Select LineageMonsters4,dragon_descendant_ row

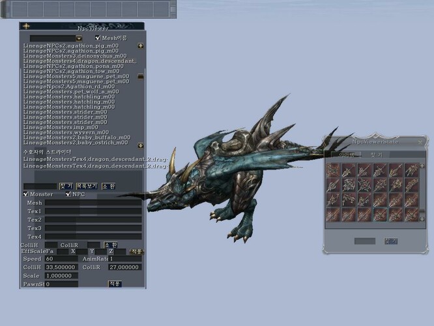pyautogui.click(x=80, y=61)
